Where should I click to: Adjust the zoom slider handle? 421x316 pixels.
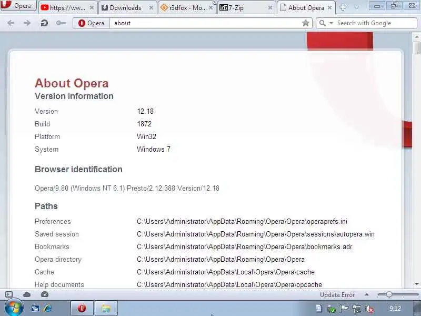(389, 295)
